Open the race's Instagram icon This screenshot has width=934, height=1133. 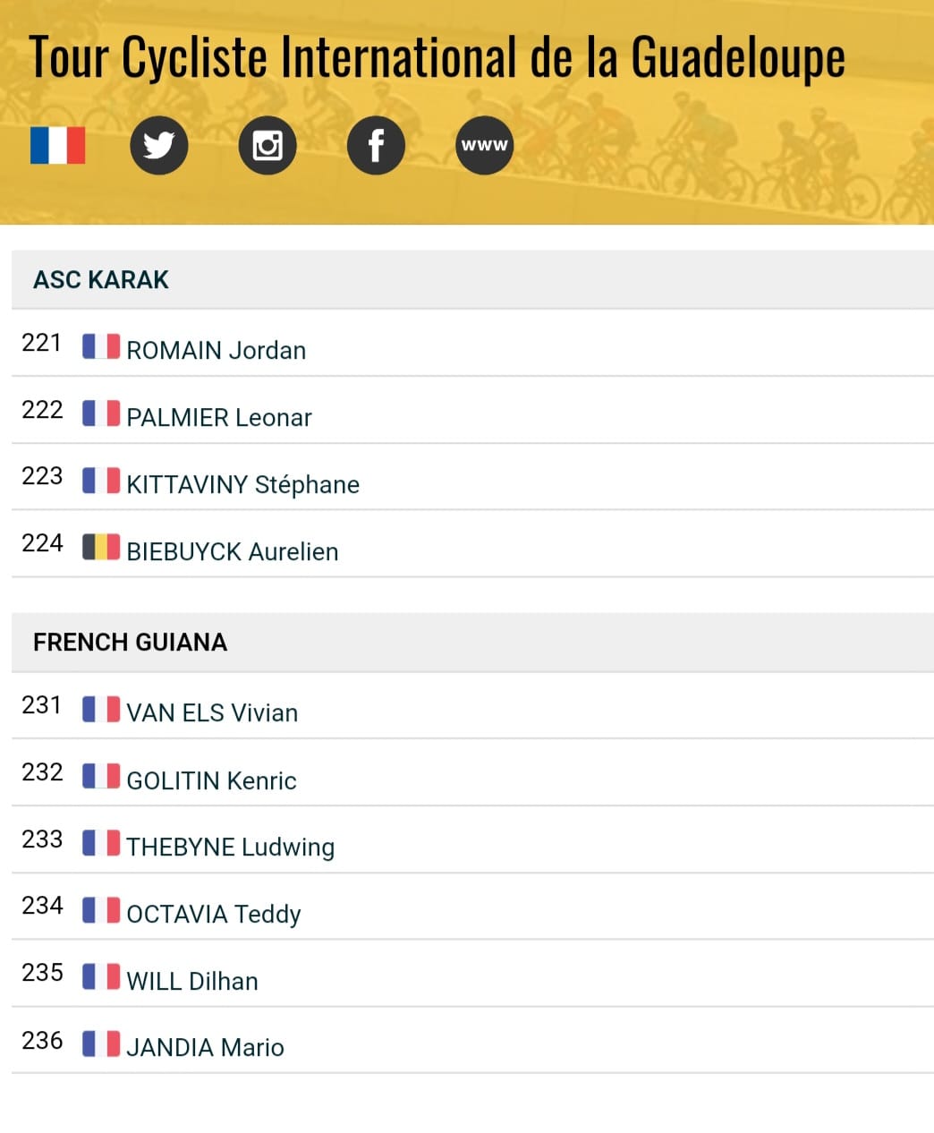tap(267, 145)
